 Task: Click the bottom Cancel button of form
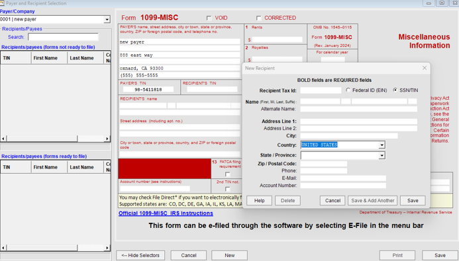click(189, 255)
